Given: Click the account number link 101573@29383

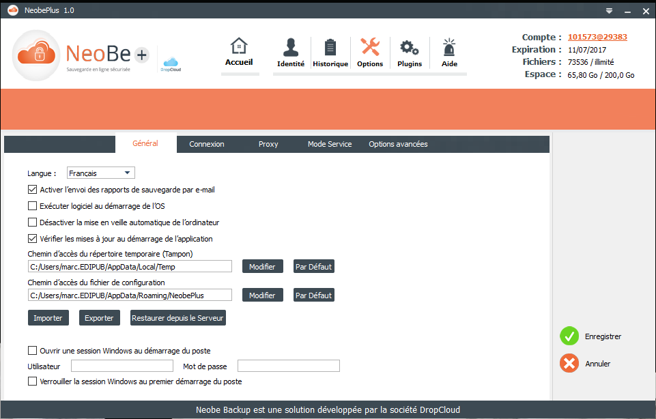Looking at the screenshot, I should (x=597, y=38).
